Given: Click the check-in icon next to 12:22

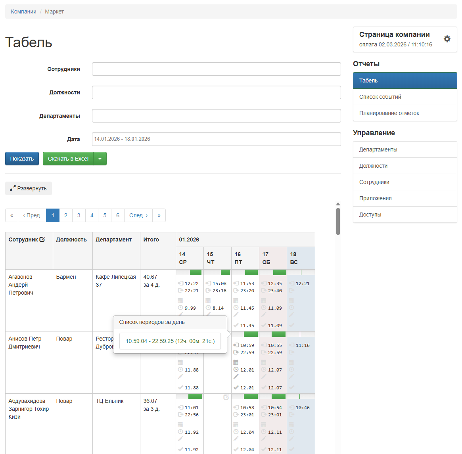Looking at the screenshot, I should [180, 284].
